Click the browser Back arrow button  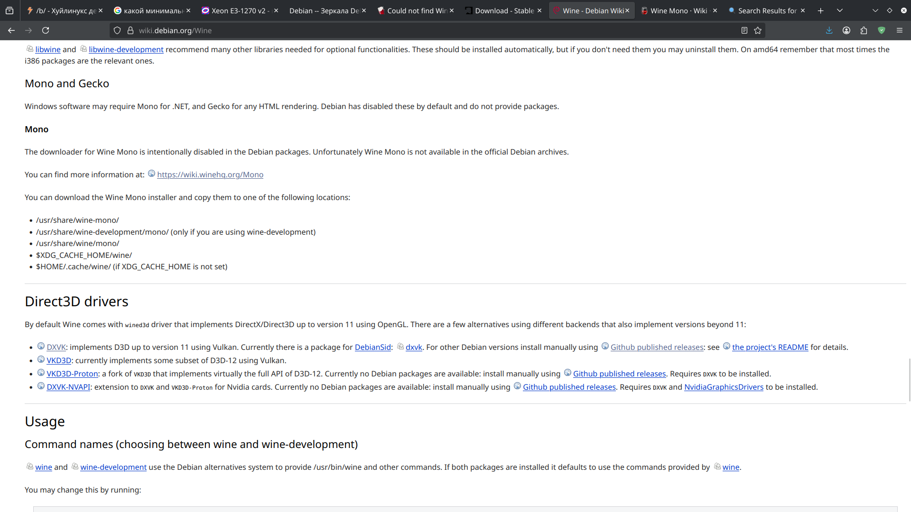[11, 30]
